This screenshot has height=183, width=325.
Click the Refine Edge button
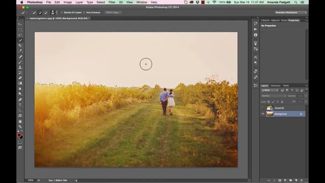click(113, 13)
